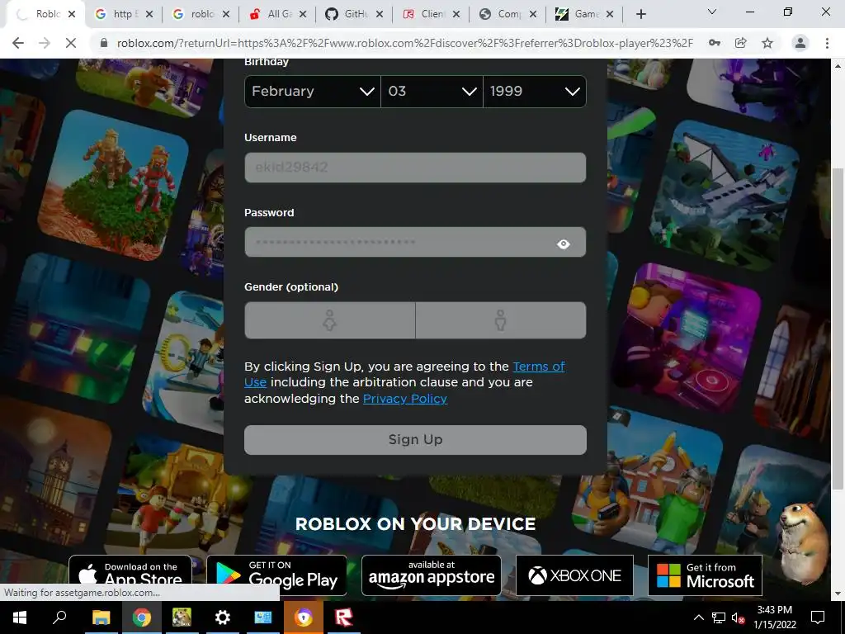Open Settings gear from the taskbar
This screenshot has width=845, height=634.
(x=223, y=617)
